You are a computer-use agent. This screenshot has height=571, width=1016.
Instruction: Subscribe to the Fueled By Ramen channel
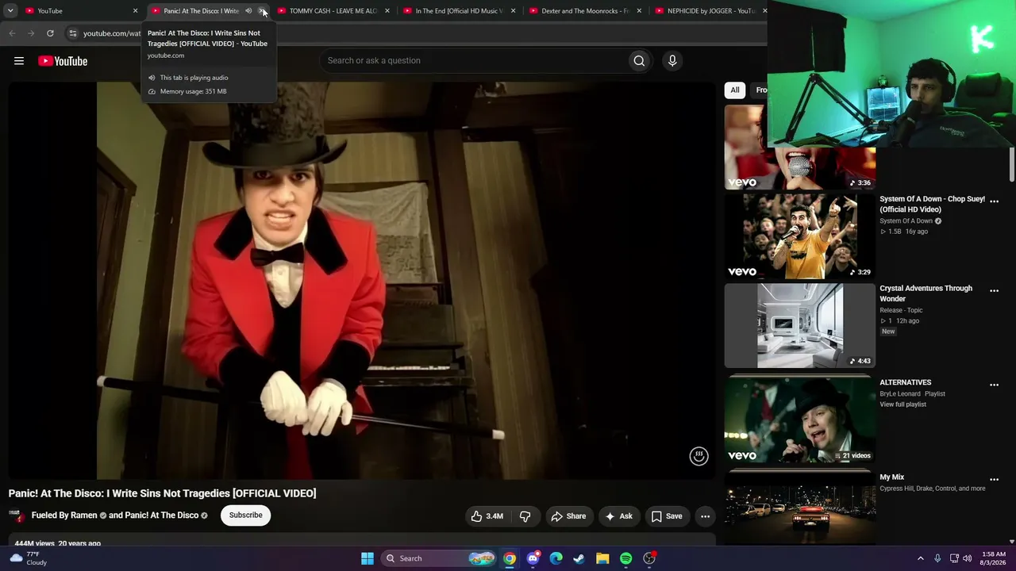(x=245, y=515)
